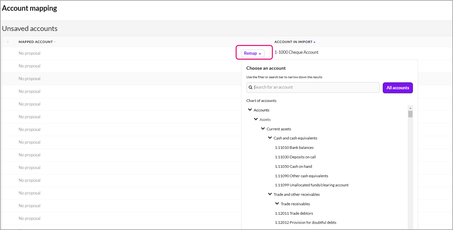Choose 1.12011 Trade debtors account

click(x=294, y=213)
